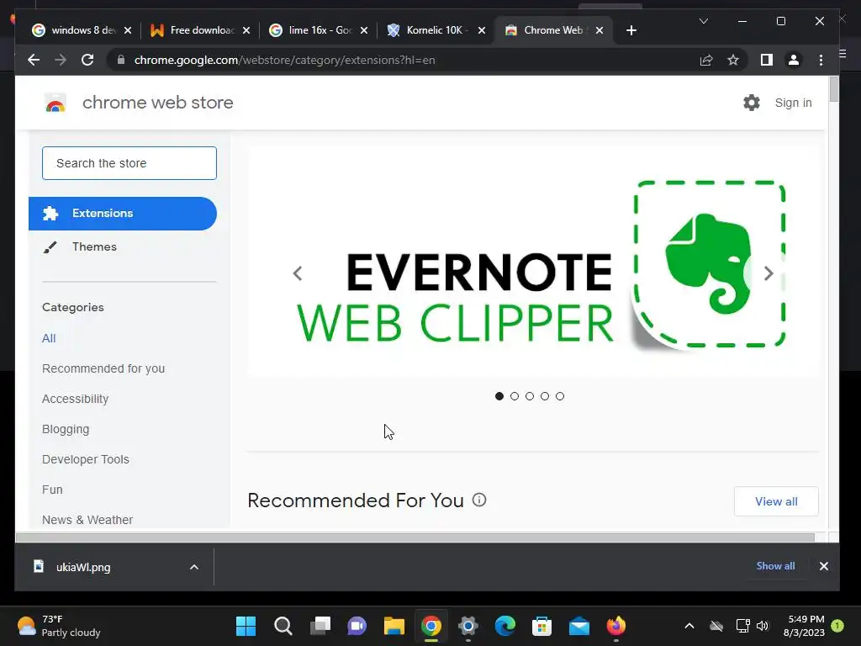Open the Evernote Web Clipper banner
This screenshot has height=646, width=861.
pyautogui.click(x=532, y=262)
